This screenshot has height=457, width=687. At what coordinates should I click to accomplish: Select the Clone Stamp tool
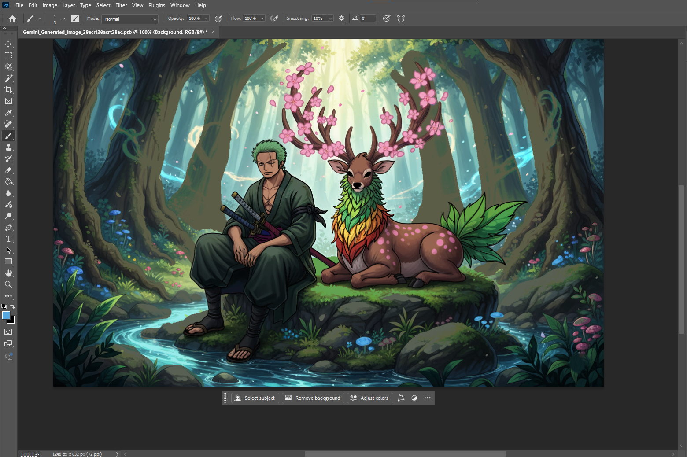8,147
